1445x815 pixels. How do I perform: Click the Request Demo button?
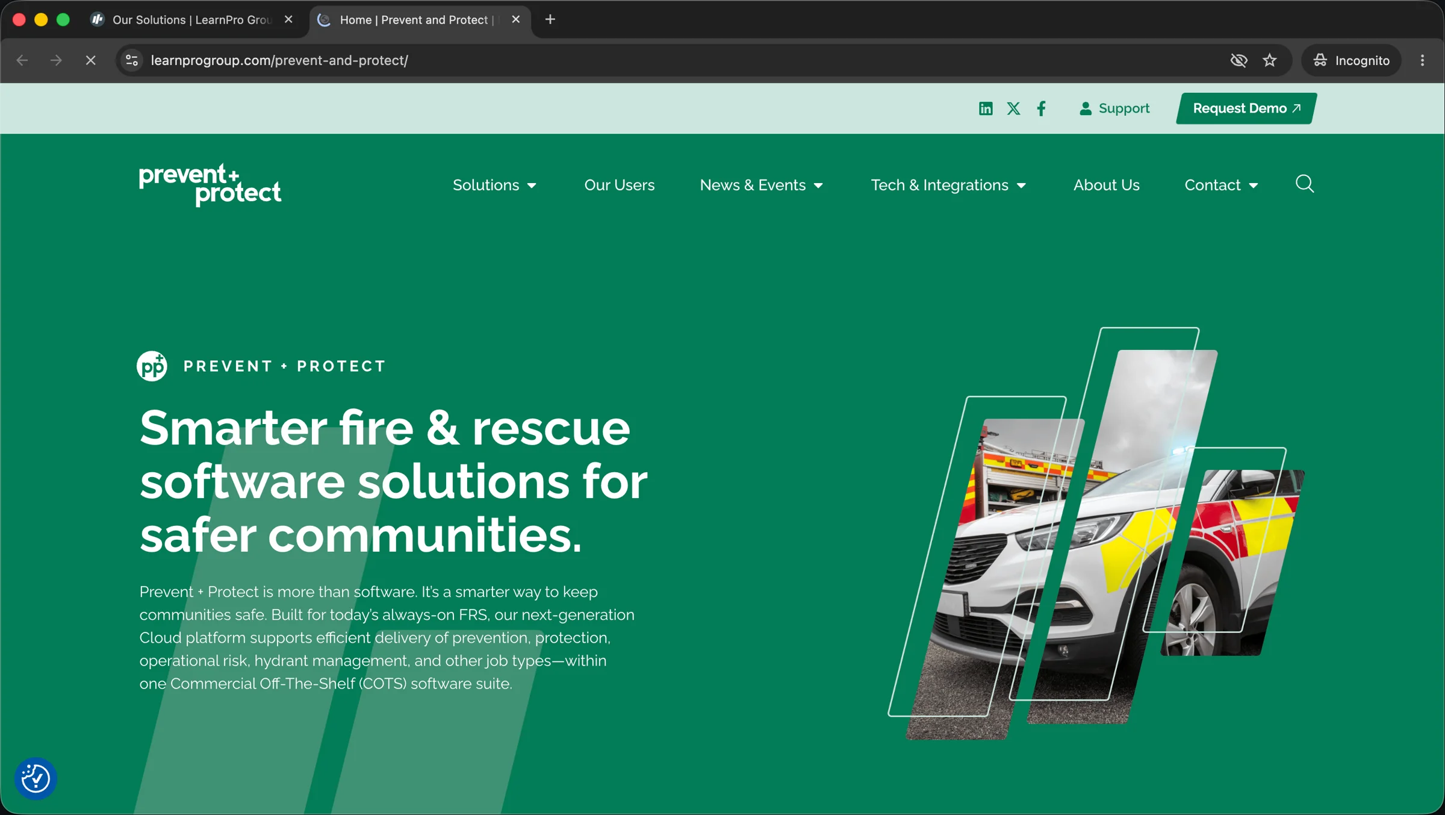[x=1246, y=108]
